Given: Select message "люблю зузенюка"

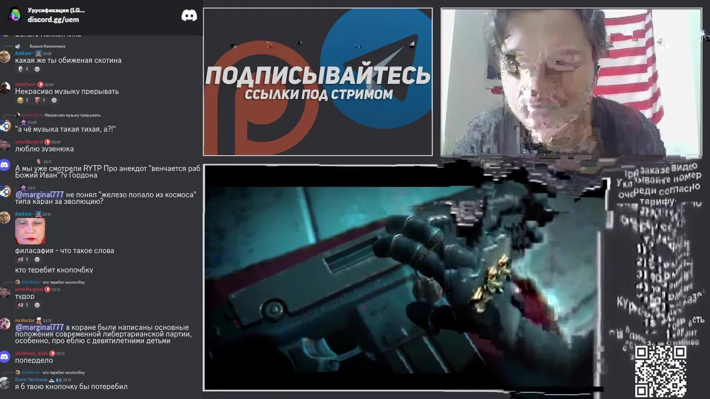Looking at the screenshot, I should [x=44, y=149].
